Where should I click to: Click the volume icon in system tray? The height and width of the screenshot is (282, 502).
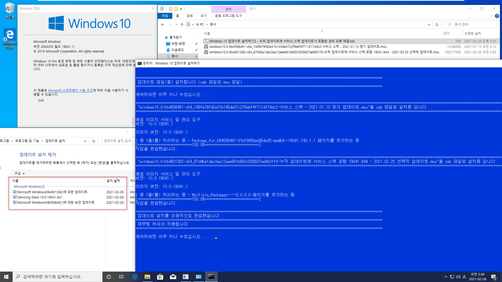pos(458,277)
